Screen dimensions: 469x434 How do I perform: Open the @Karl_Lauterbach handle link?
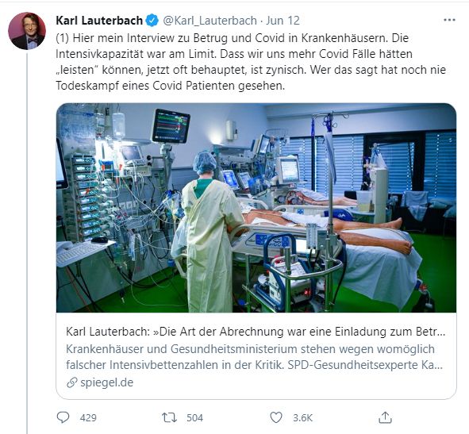coord(210,21)
